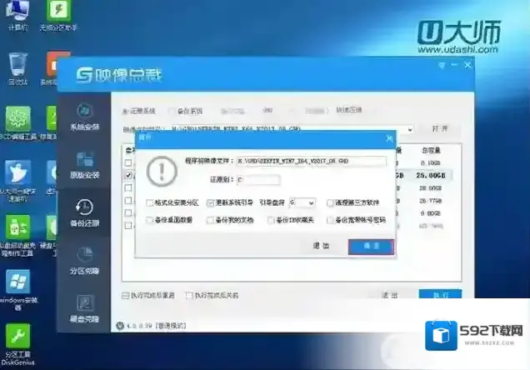Viewport: 530px width, 370px height.
Task: Open the 系统安装 sidebar section
Action: pyautogui.click(x=84, y=115)
